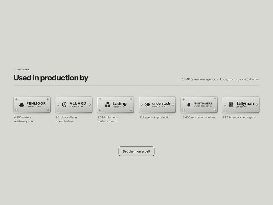Image resolution: width=273 pixels, height=205 pixels.
Task: Click the Northmere water drop icon
Action: click(x=189, y=105)
